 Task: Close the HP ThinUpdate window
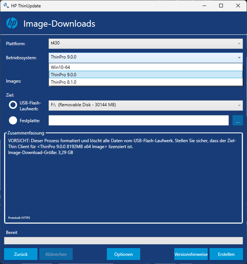pyautogui.click(x=238, y=6)
